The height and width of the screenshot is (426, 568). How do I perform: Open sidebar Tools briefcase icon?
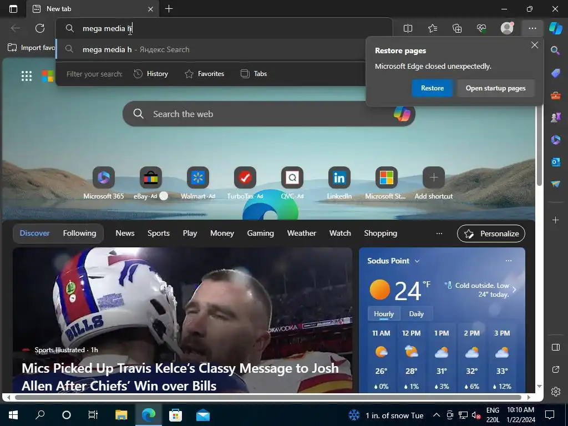click(555, 95)
